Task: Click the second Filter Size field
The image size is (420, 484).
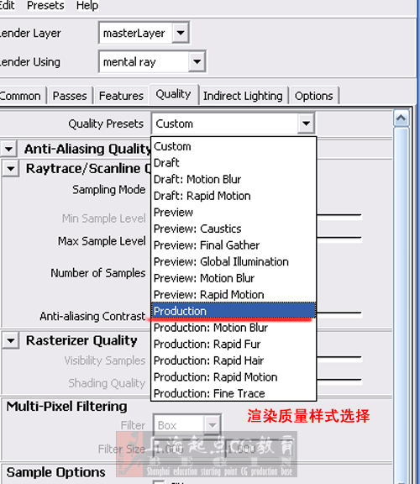Action: (x=259, y=449)
